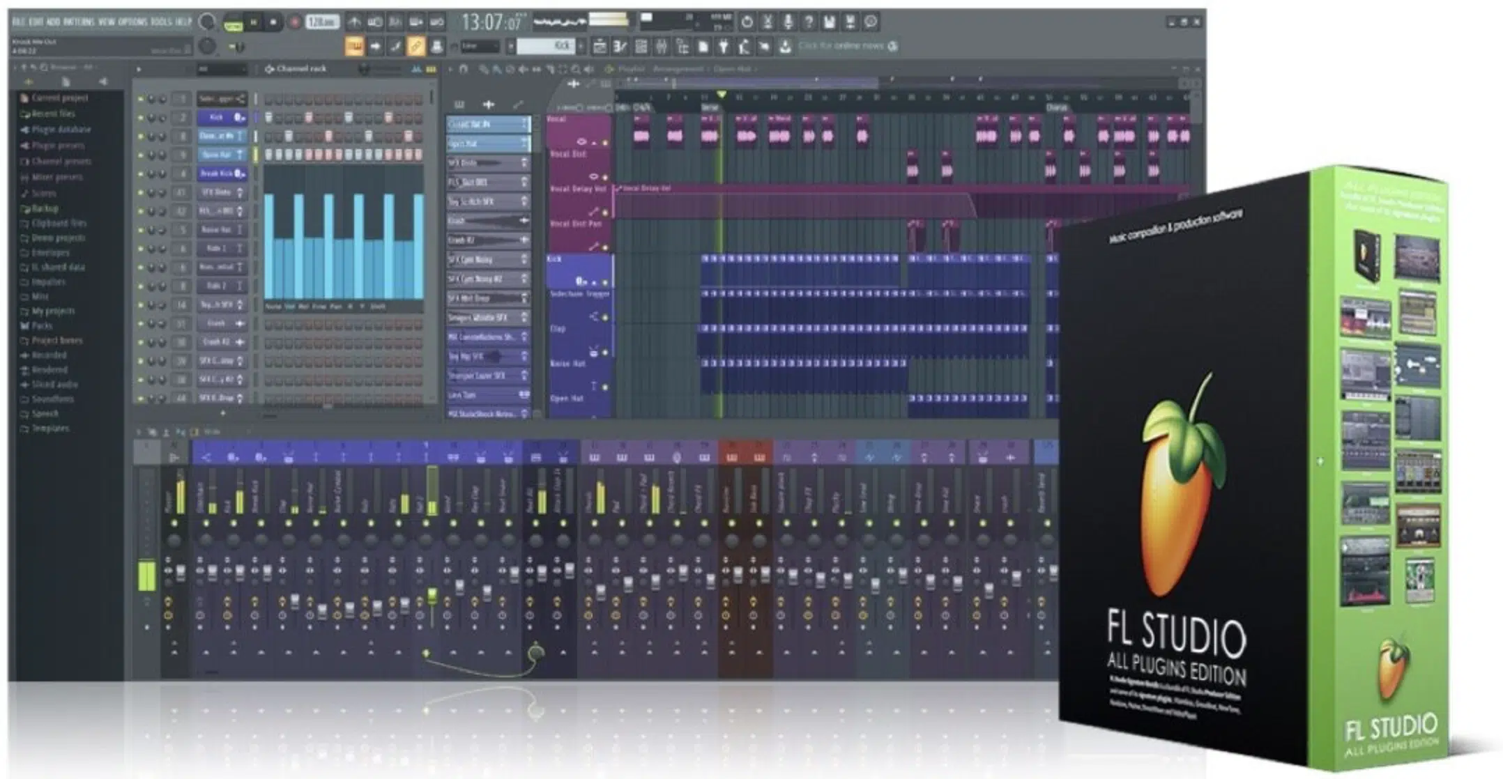Image resolution: width=1503 pixels, height=779 pixels.
Task: Open the Line snap dropdown
Action: point(480,47)
